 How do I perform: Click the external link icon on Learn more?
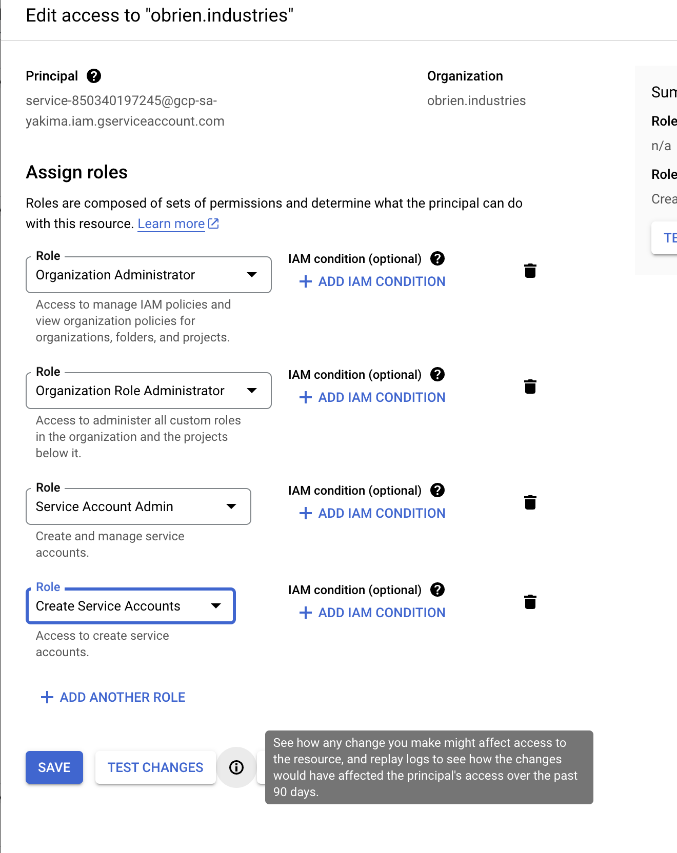point(213,222)
